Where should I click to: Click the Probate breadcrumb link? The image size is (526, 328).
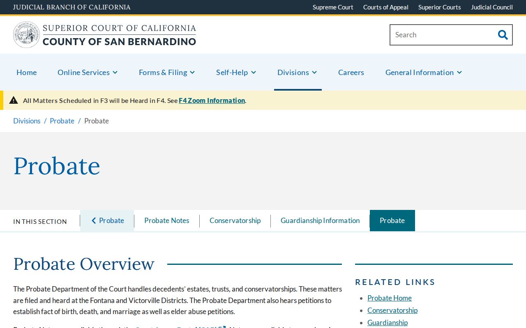62,121
